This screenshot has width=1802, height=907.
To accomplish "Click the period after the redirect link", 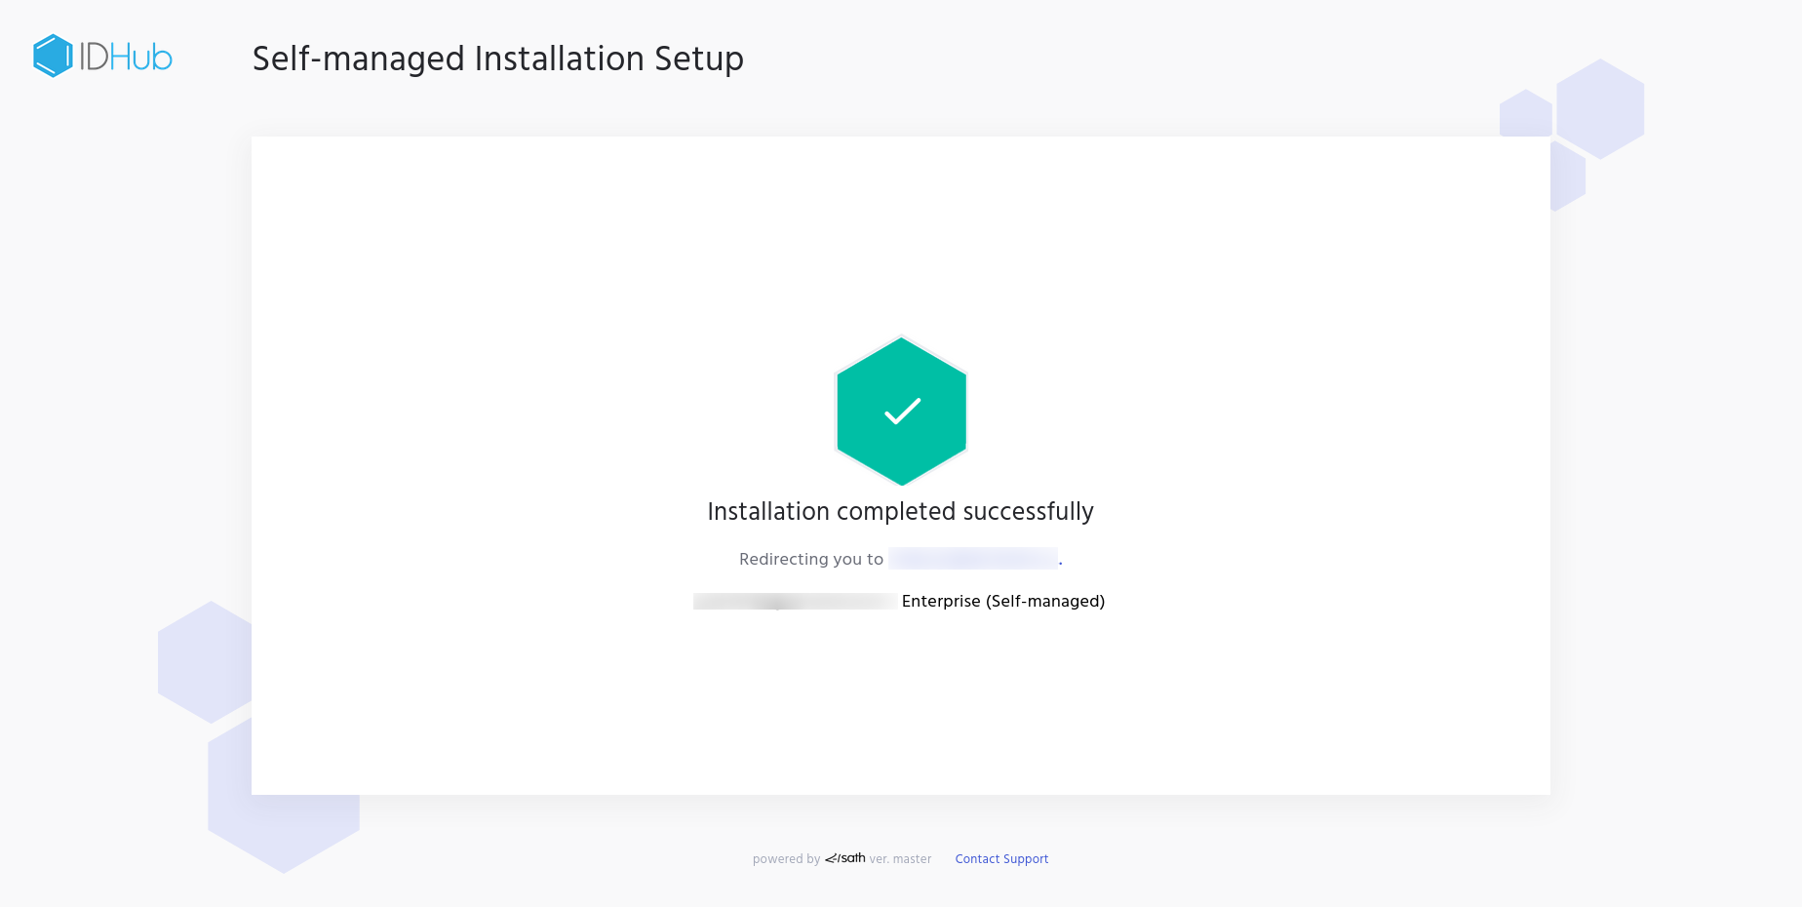I will pyautogui.click(x=1061, y=562).
